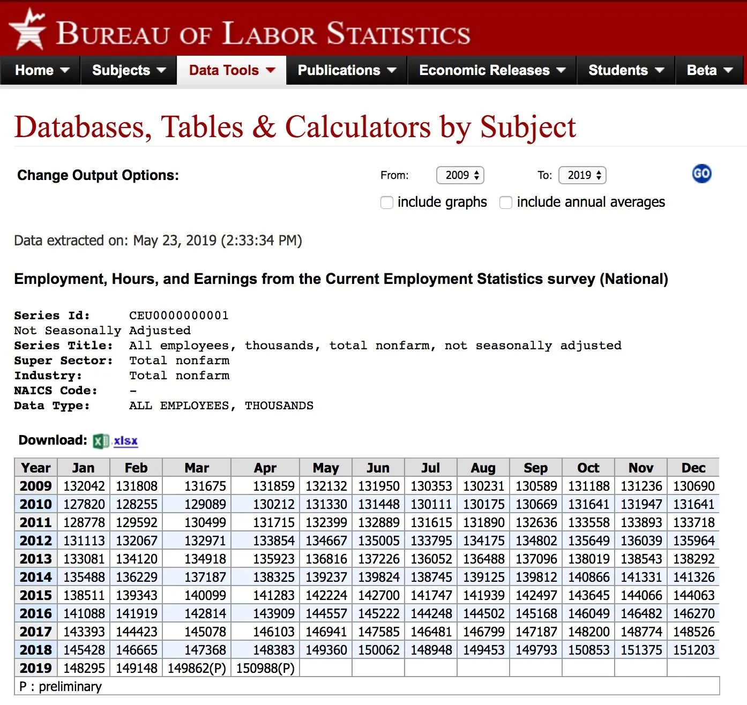The image size is (747, 705).
Task: Click the Bureau of Labor Statistics title
Action: click(x=263, y=34)
